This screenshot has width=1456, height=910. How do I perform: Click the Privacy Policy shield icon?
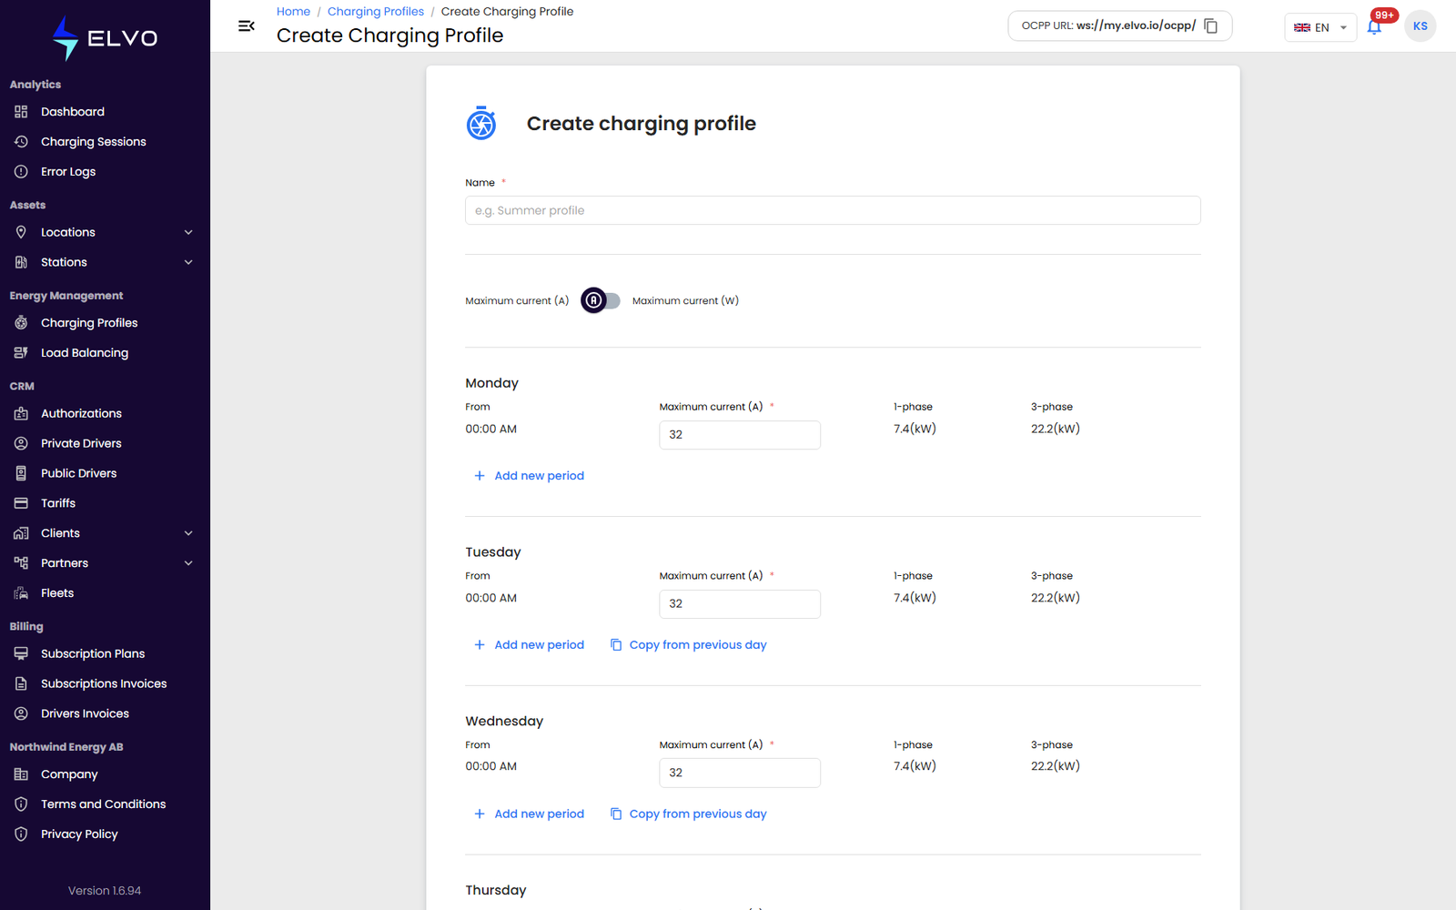21,834
